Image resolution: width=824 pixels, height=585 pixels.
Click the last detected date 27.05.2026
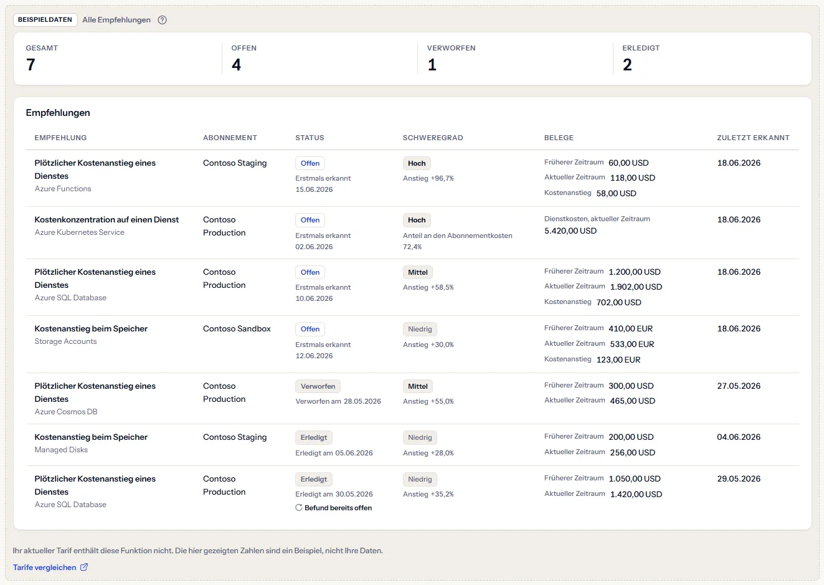point(739,386)
